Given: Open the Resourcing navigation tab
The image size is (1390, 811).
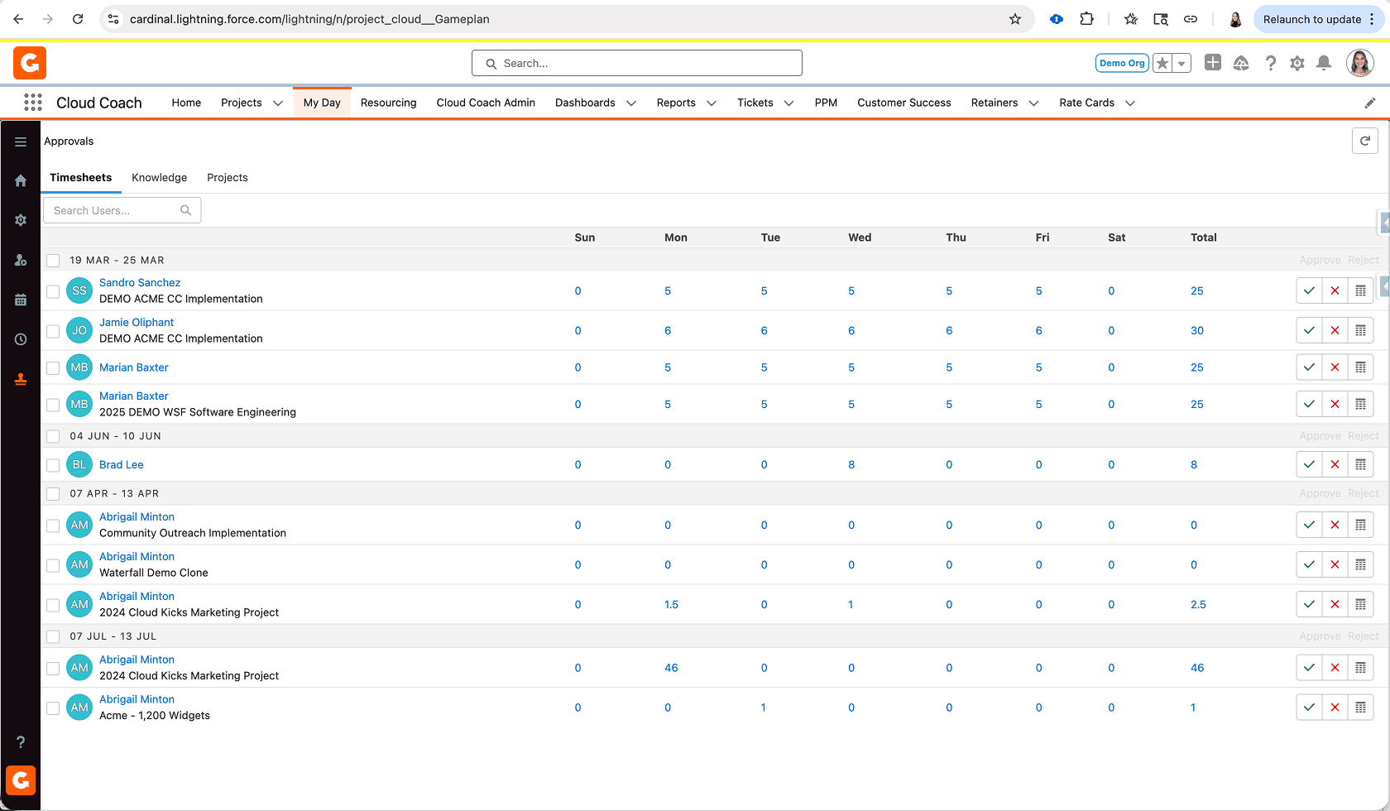Looking at the screenshot, I should click(388, 103).
